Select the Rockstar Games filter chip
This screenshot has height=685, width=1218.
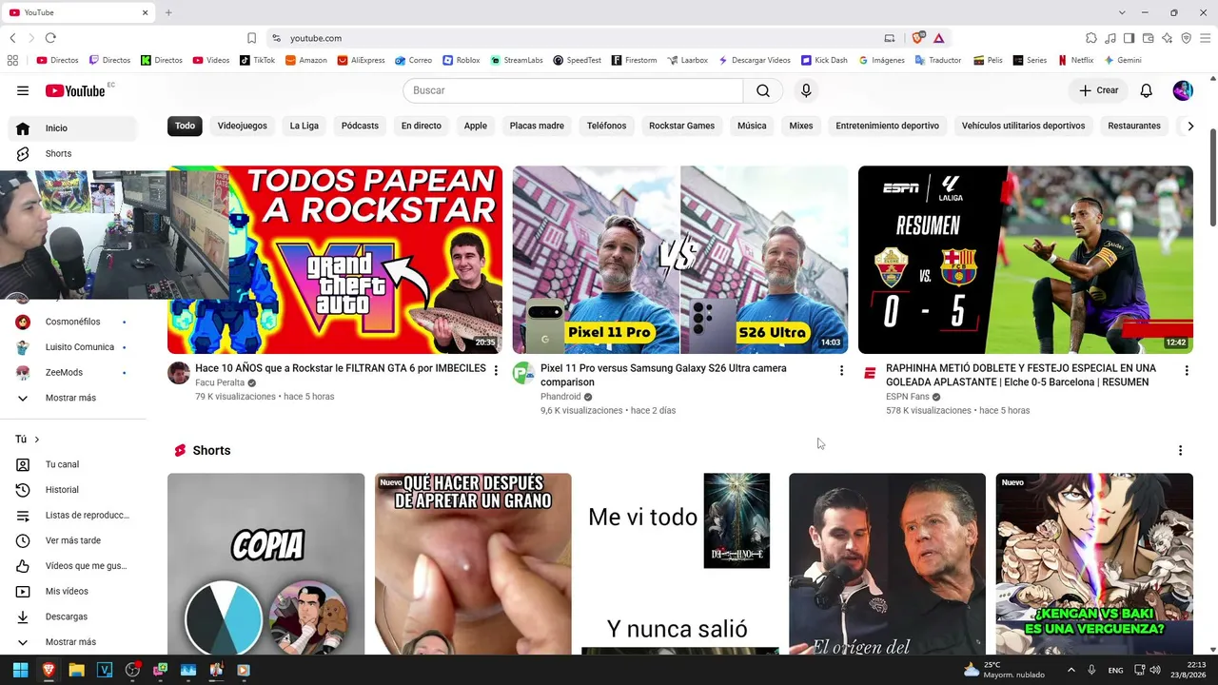coord(681,126)
